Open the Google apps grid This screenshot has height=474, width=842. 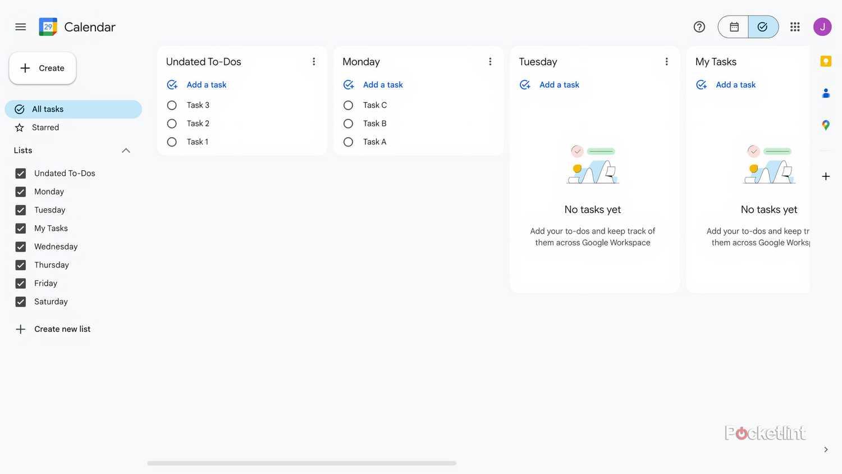(795, 27)
